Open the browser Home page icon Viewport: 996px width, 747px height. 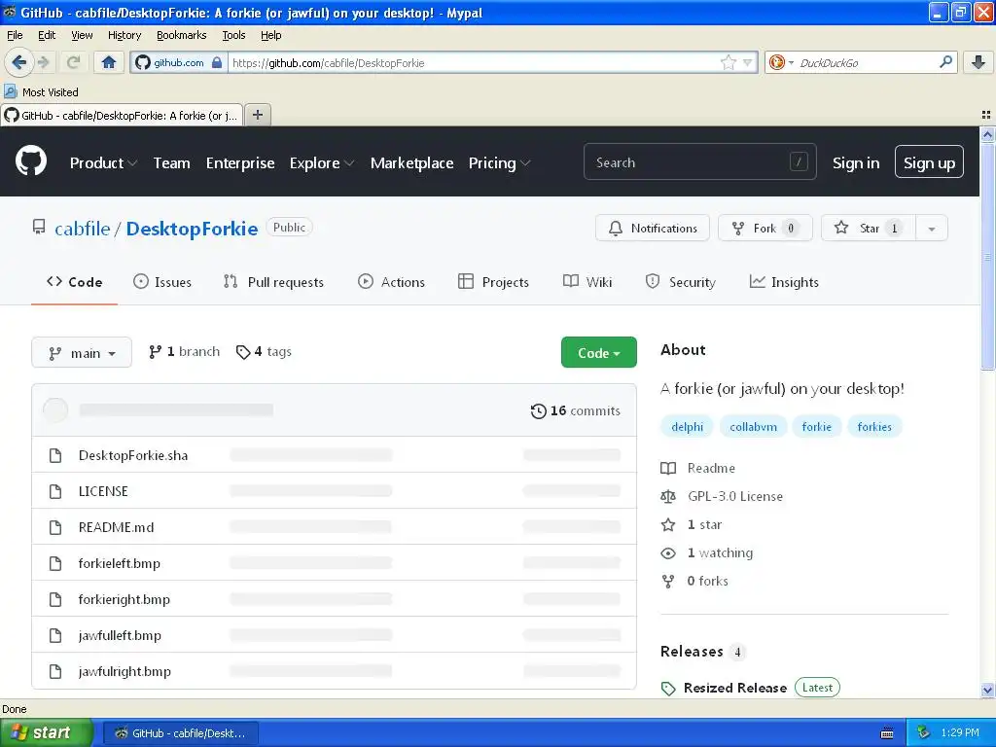coord(109,62)
